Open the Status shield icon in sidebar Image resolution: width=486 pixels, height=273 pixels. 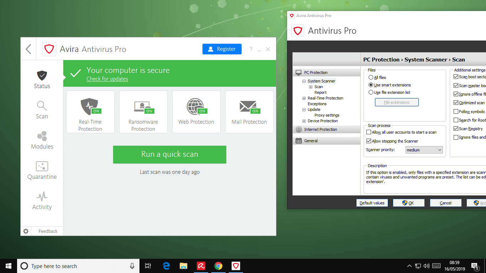click(x=42, y=75)
